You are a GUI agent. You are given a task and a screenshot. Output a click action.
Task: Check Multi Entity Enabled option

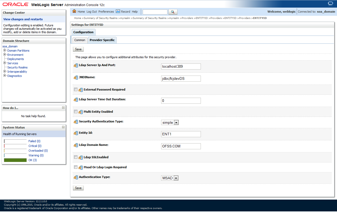point(76,112)
